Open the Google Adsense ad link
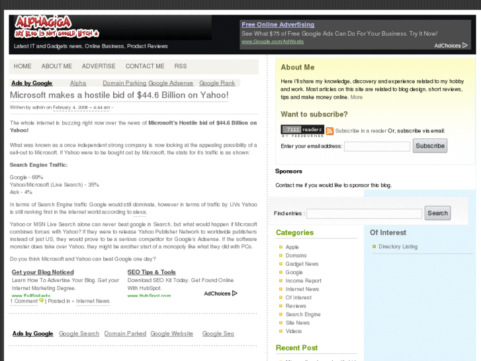Image resolution: width=481 pixels, height=361 pixels. point(171,83)
